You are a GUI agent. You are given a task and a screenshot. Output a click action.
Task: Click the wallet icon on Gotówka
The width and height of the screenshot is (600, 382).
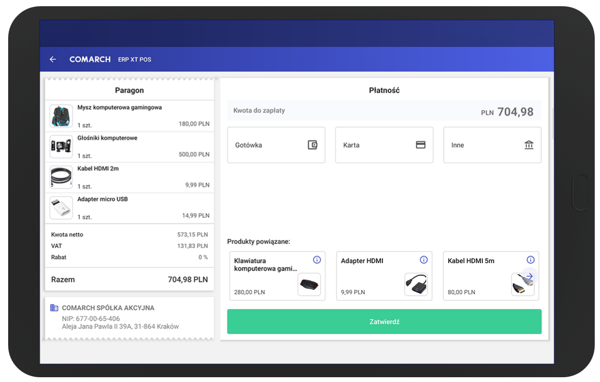[x=312, y=145]
